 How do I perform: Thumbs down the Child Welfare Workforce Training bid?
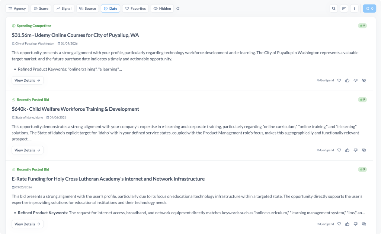pos(355,150)
